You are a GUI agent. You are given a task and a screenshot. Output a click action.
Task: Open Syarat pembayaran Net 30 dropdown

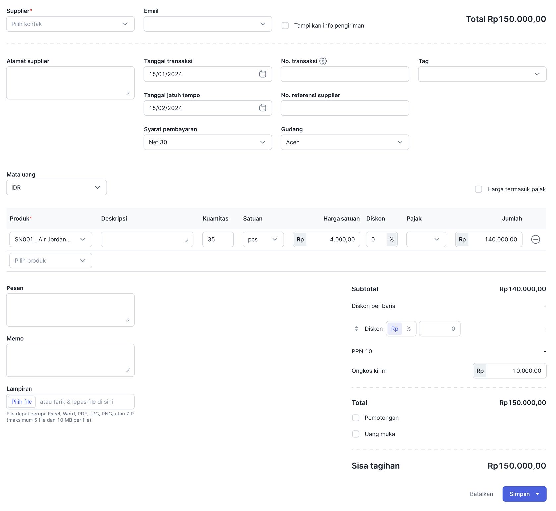[208, 142]
